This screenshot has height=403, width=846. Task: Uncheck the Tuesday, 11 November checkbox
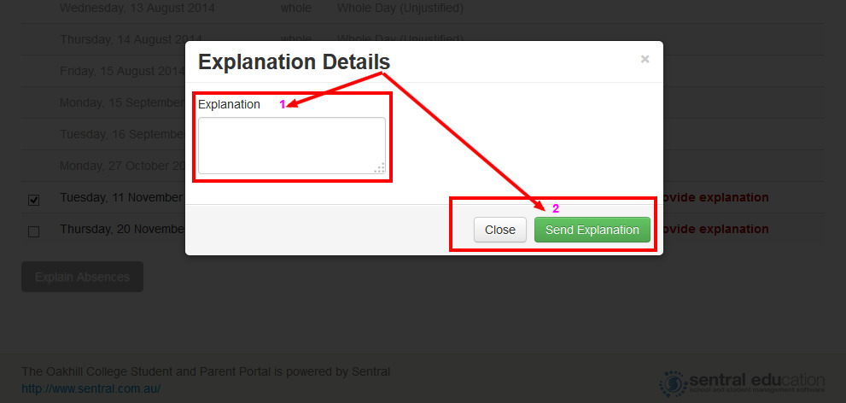pyautogui.click(x=33, y=200)
